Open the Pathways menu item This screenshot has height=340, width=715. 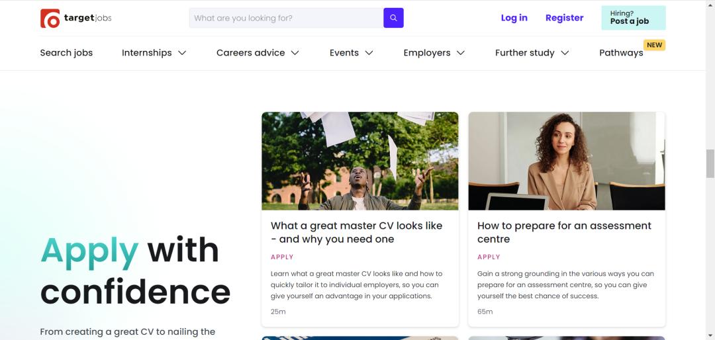pos(621,53)
